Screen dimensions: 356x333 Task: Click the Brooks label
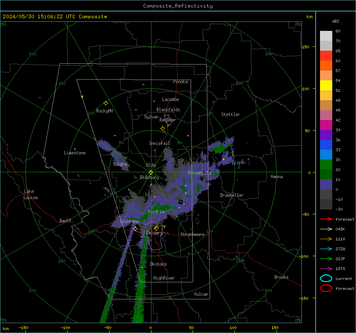pos(281,277)
